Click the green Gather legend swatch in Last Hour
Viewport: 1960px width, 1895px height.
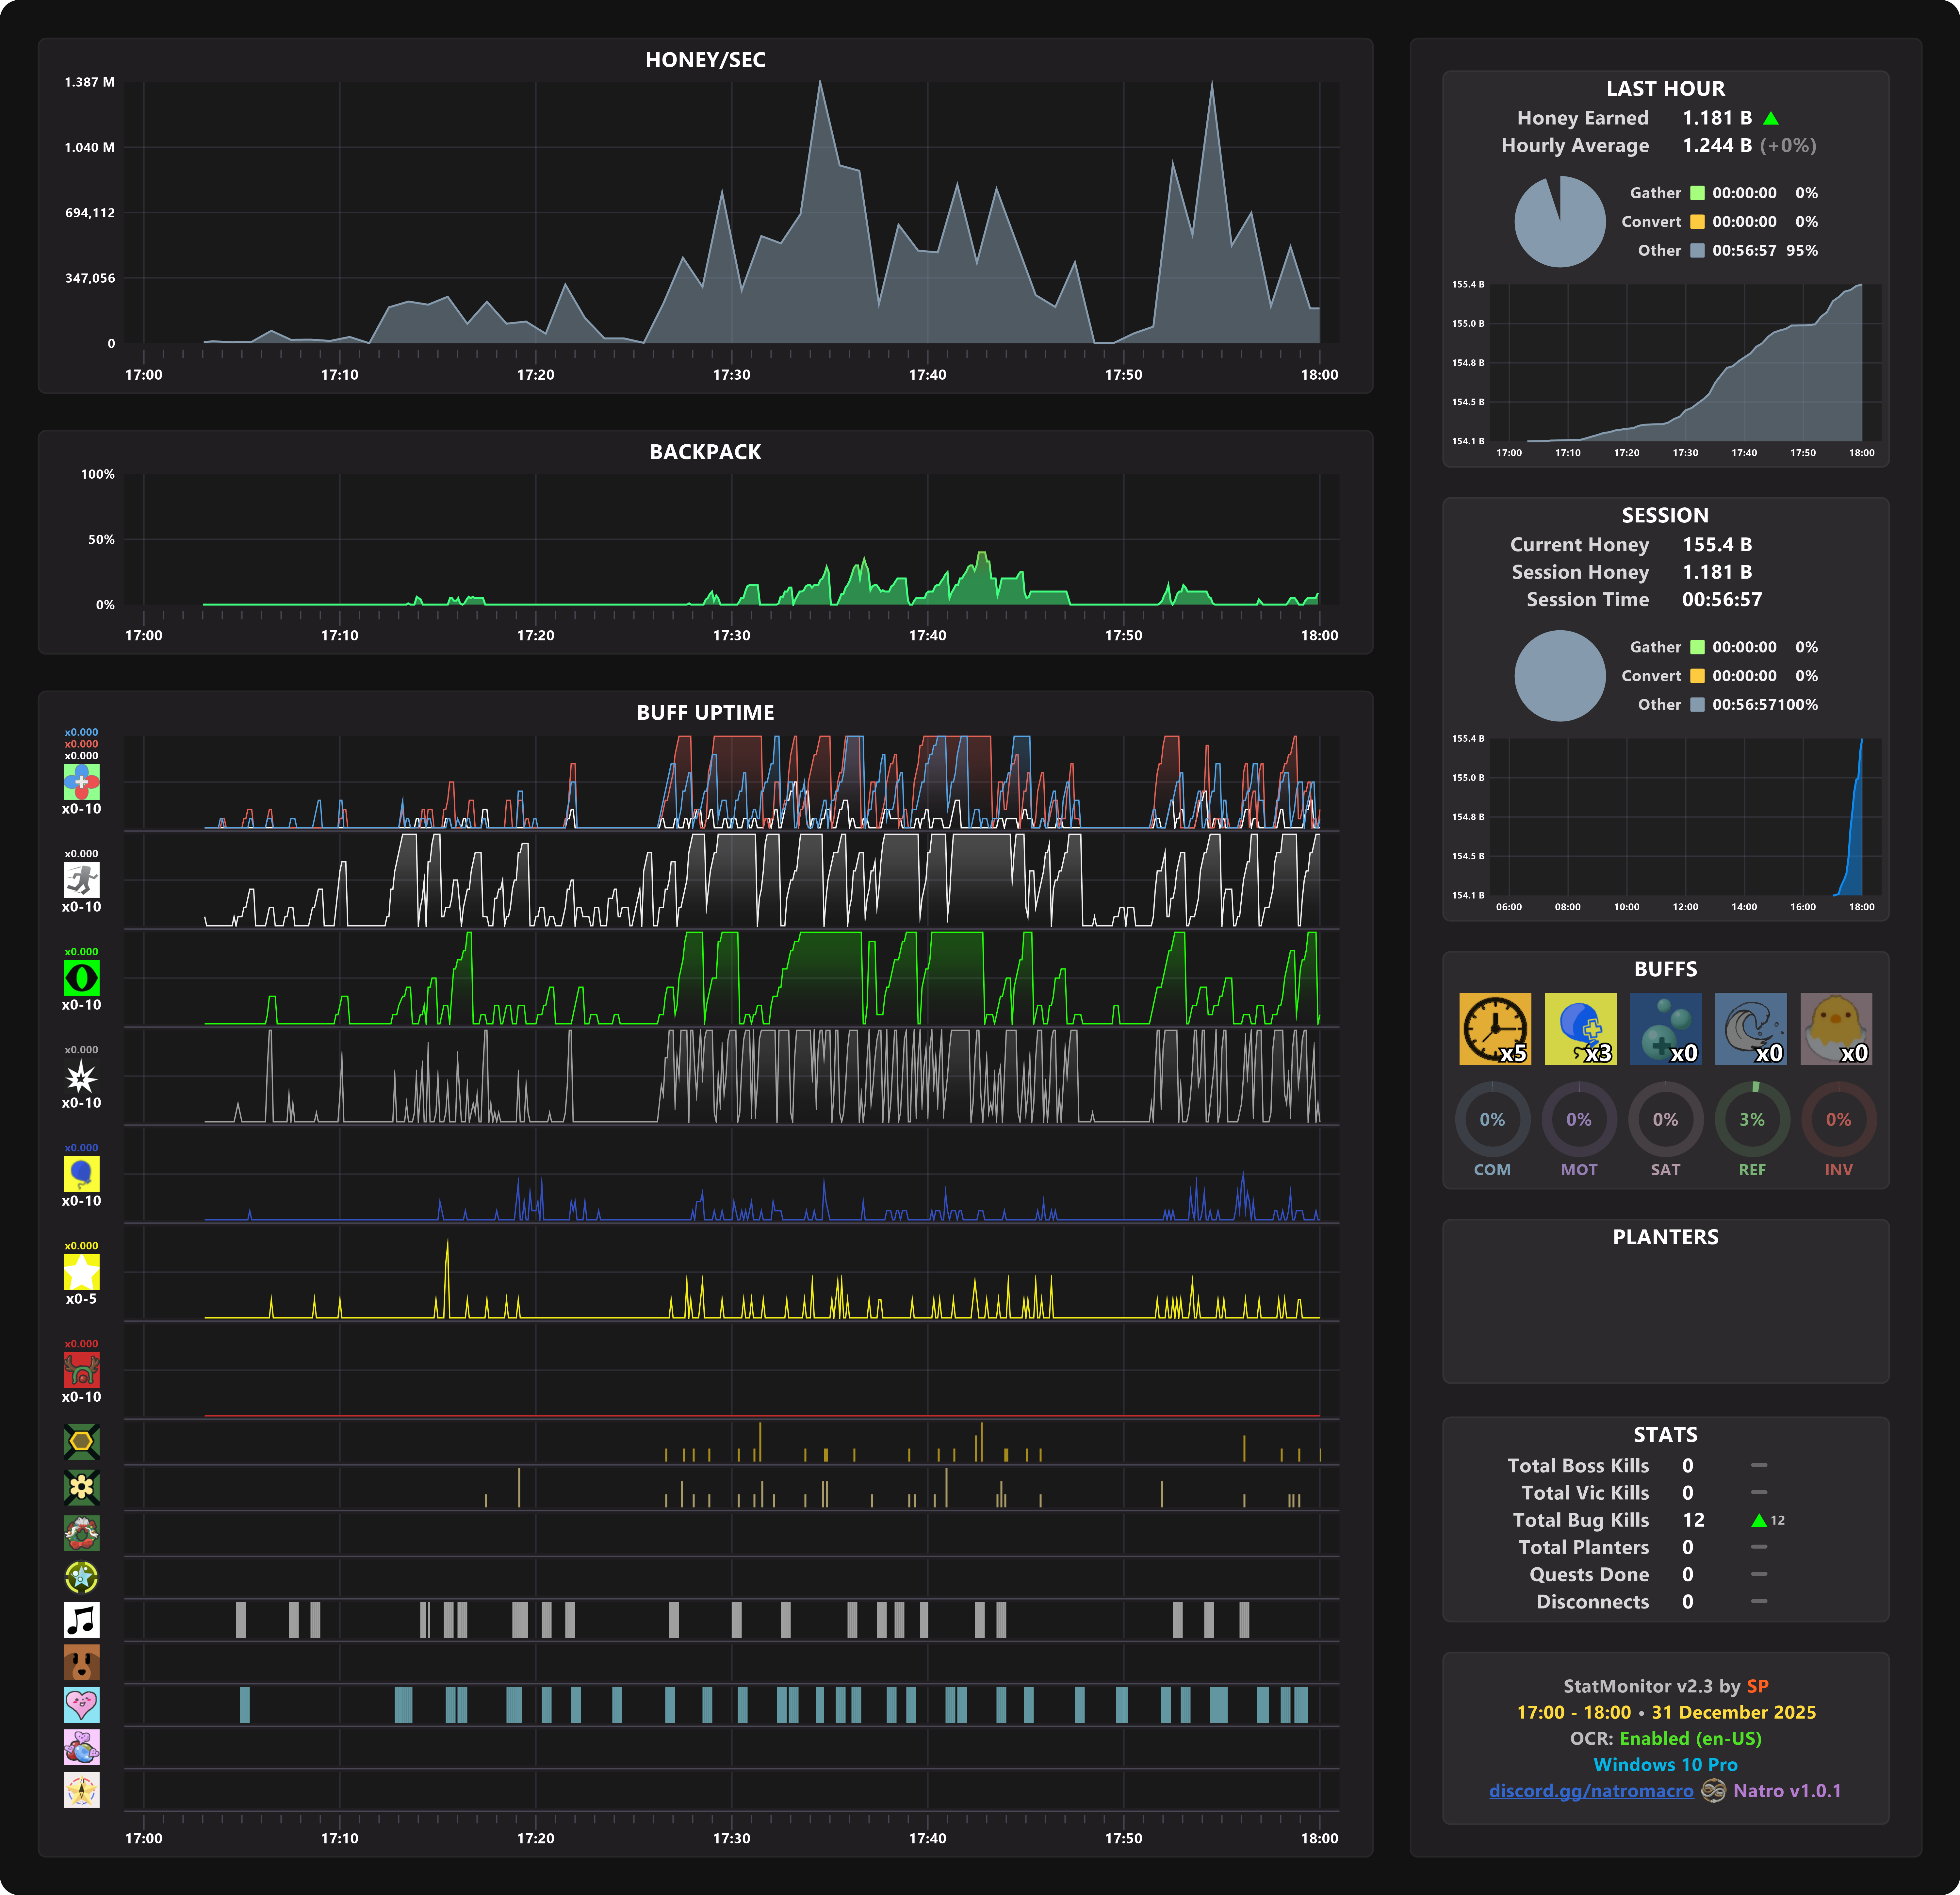click(1697, 193)
